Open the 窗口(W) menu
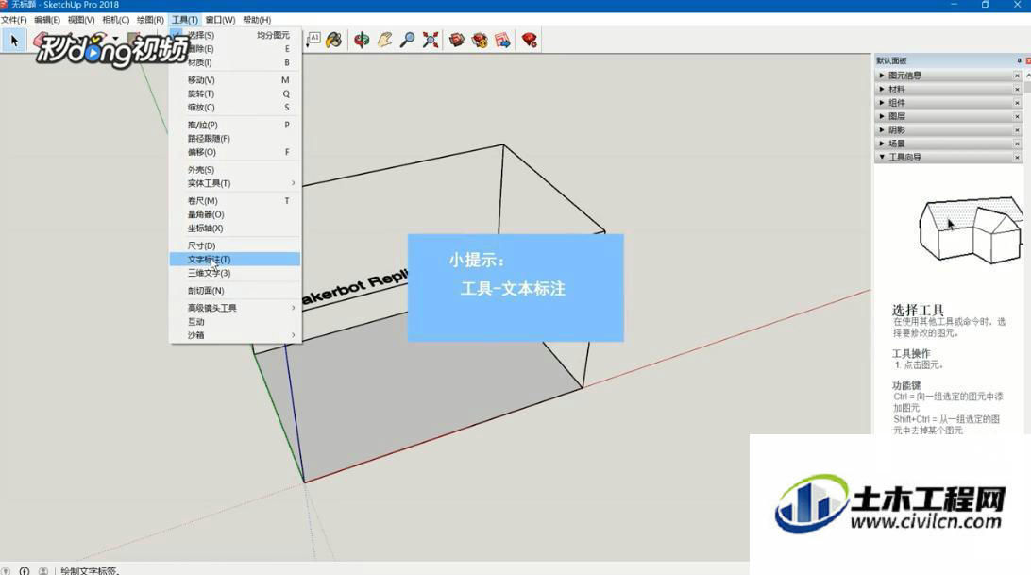The image size is (1031, 575). pos(220,20)
